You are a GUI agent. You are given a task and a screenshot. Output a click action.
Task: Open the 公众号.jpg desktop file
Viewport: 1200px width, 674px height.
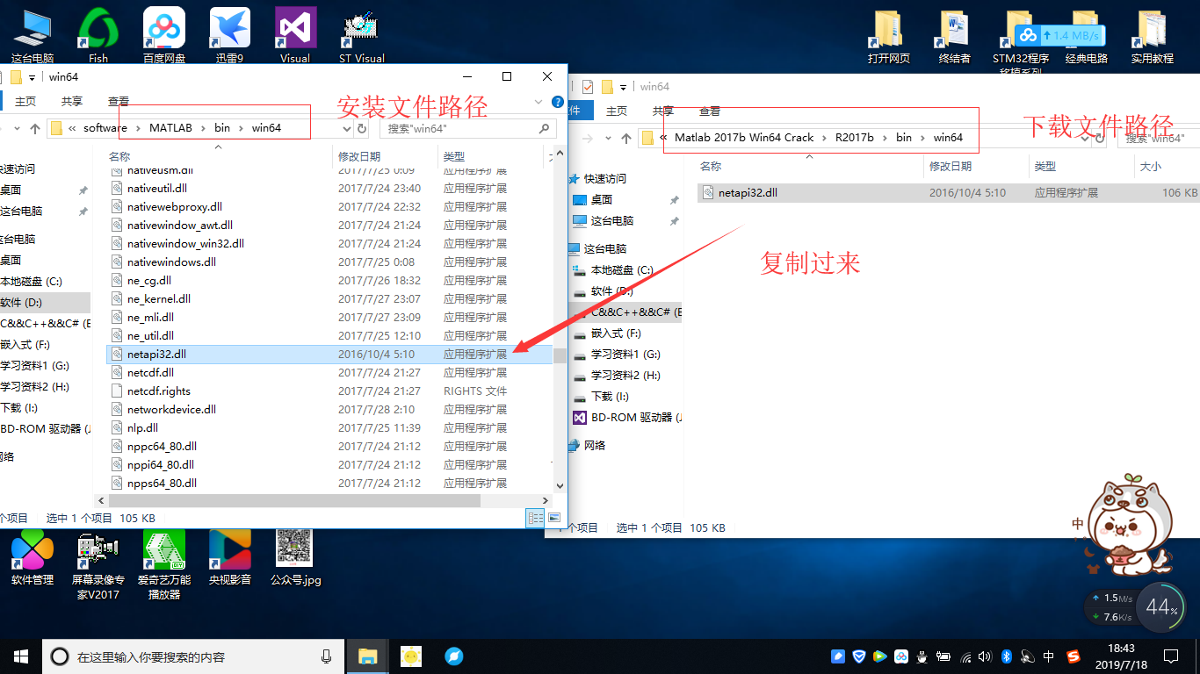[295, 557]
